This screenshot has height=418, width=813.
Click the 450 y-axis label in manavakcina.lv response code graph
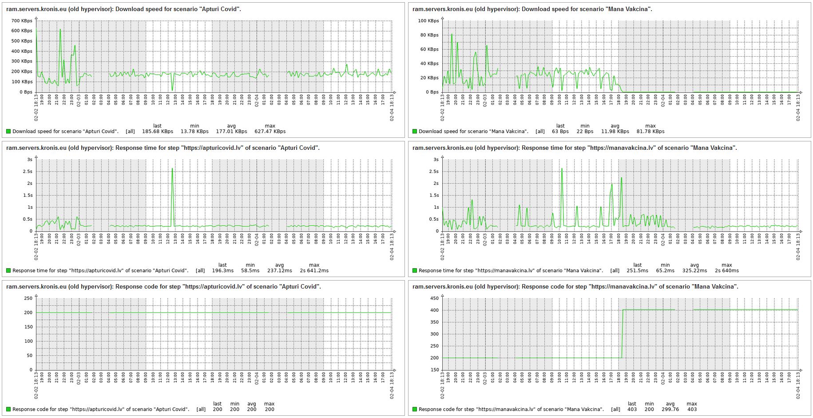coord(434,298)
